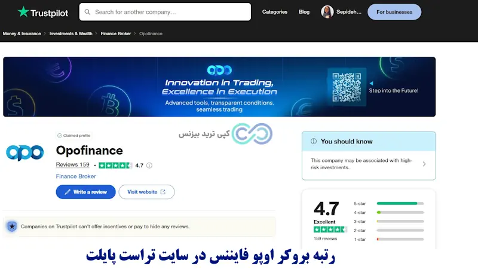Click the Trustpilot star logo
The height and width of the screenshot is (269, 478).
pyautogui.click(x=42, y=12)
